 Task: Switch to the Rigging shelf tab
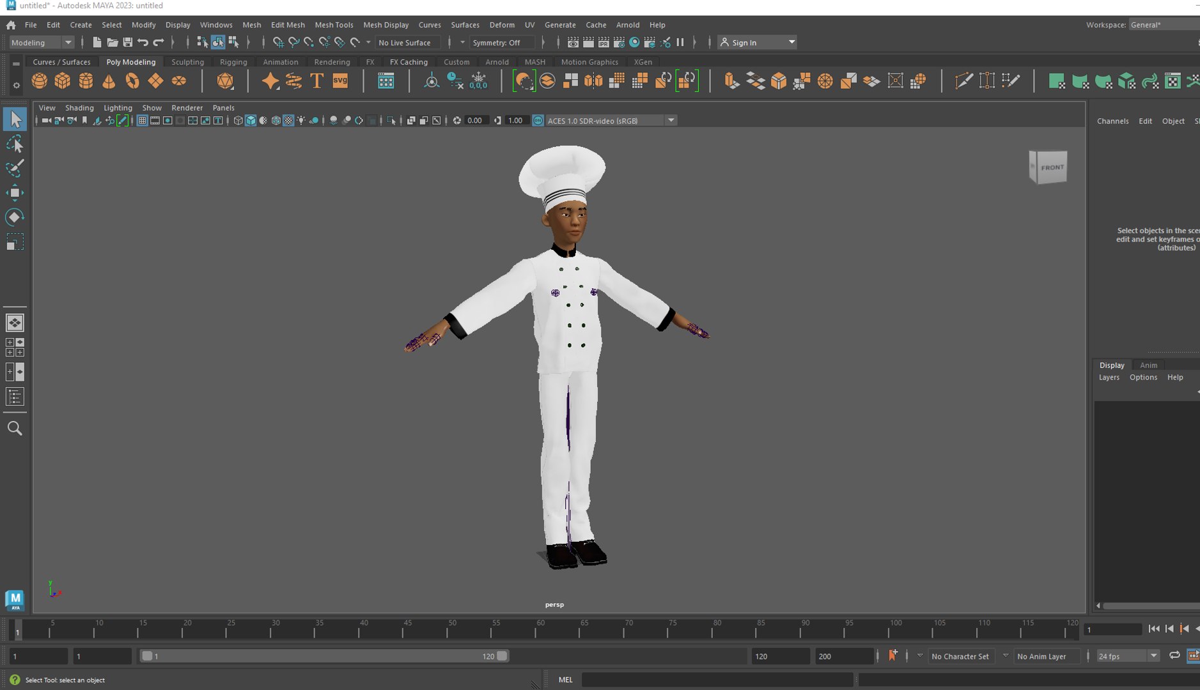[x=233, y=62]
